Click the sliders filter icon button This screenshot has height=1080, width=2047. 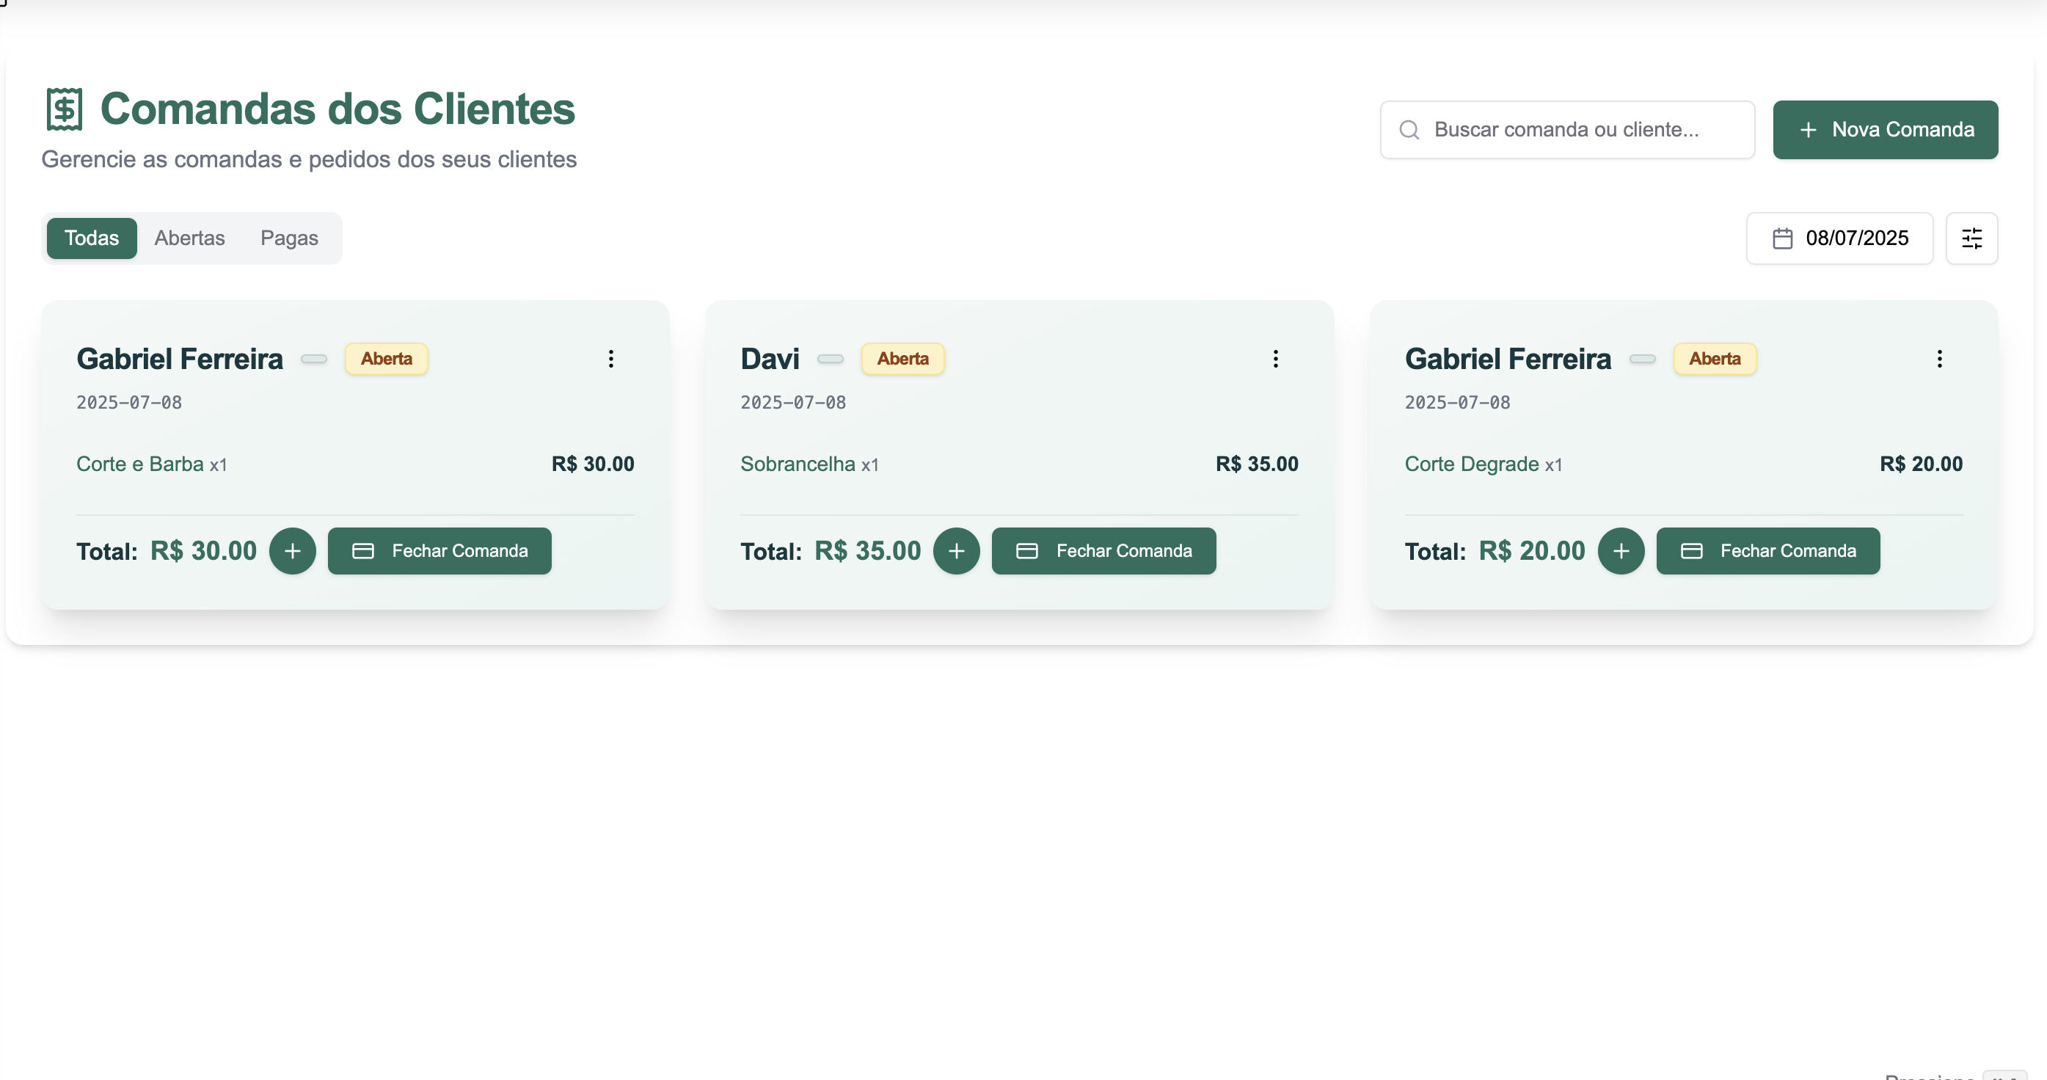tap(1971, 238)
